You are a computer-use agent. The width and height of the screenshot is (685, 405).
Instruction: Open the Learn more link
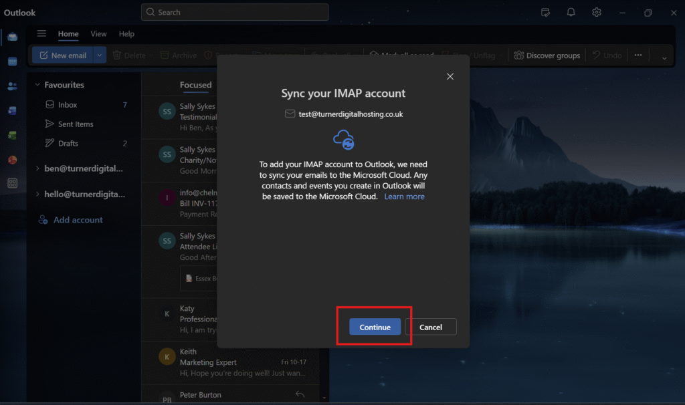click(404, 196)
